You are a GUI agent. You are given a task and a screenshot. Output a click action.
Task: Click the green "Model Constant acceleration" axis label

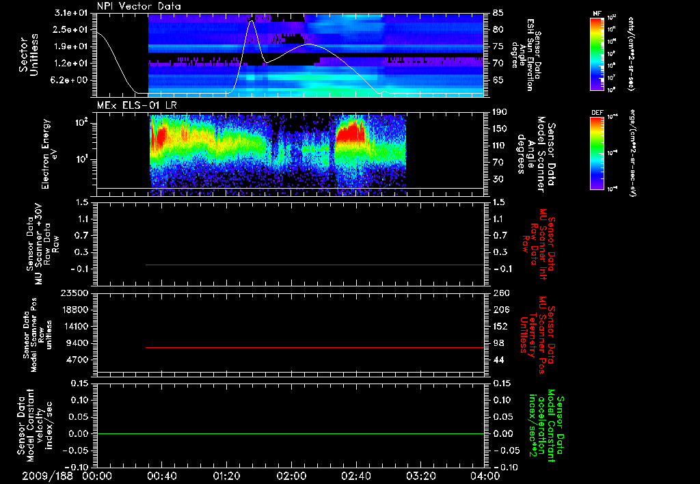click(546, 426)
